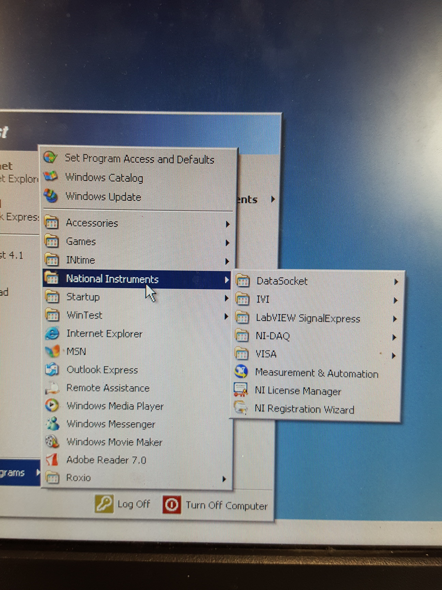Click the Windows Update icon
Image resolution: width=442 pixels, height=590 pixels.
pyautogui.click(x=51, y=196)
